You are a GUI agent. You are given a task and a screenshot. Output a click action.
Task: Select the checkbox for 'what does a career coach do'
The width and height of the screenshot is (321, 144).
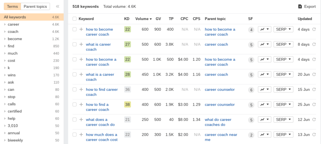[75, 120]
